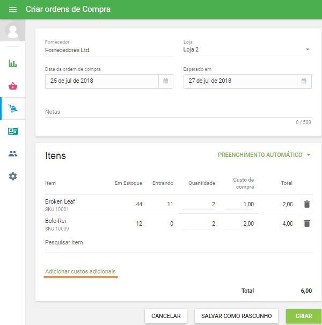Screen dimensions: 322x325
Task: Open the inventory management hand truck icon
Action: 13,109
